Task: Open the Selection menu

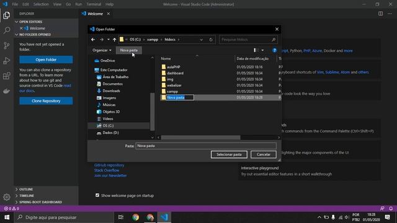Action: point(41,4)
